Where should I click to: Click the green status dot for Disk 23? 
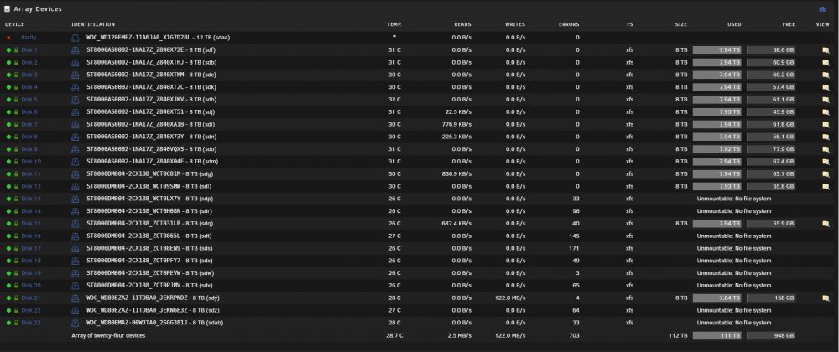8,323
